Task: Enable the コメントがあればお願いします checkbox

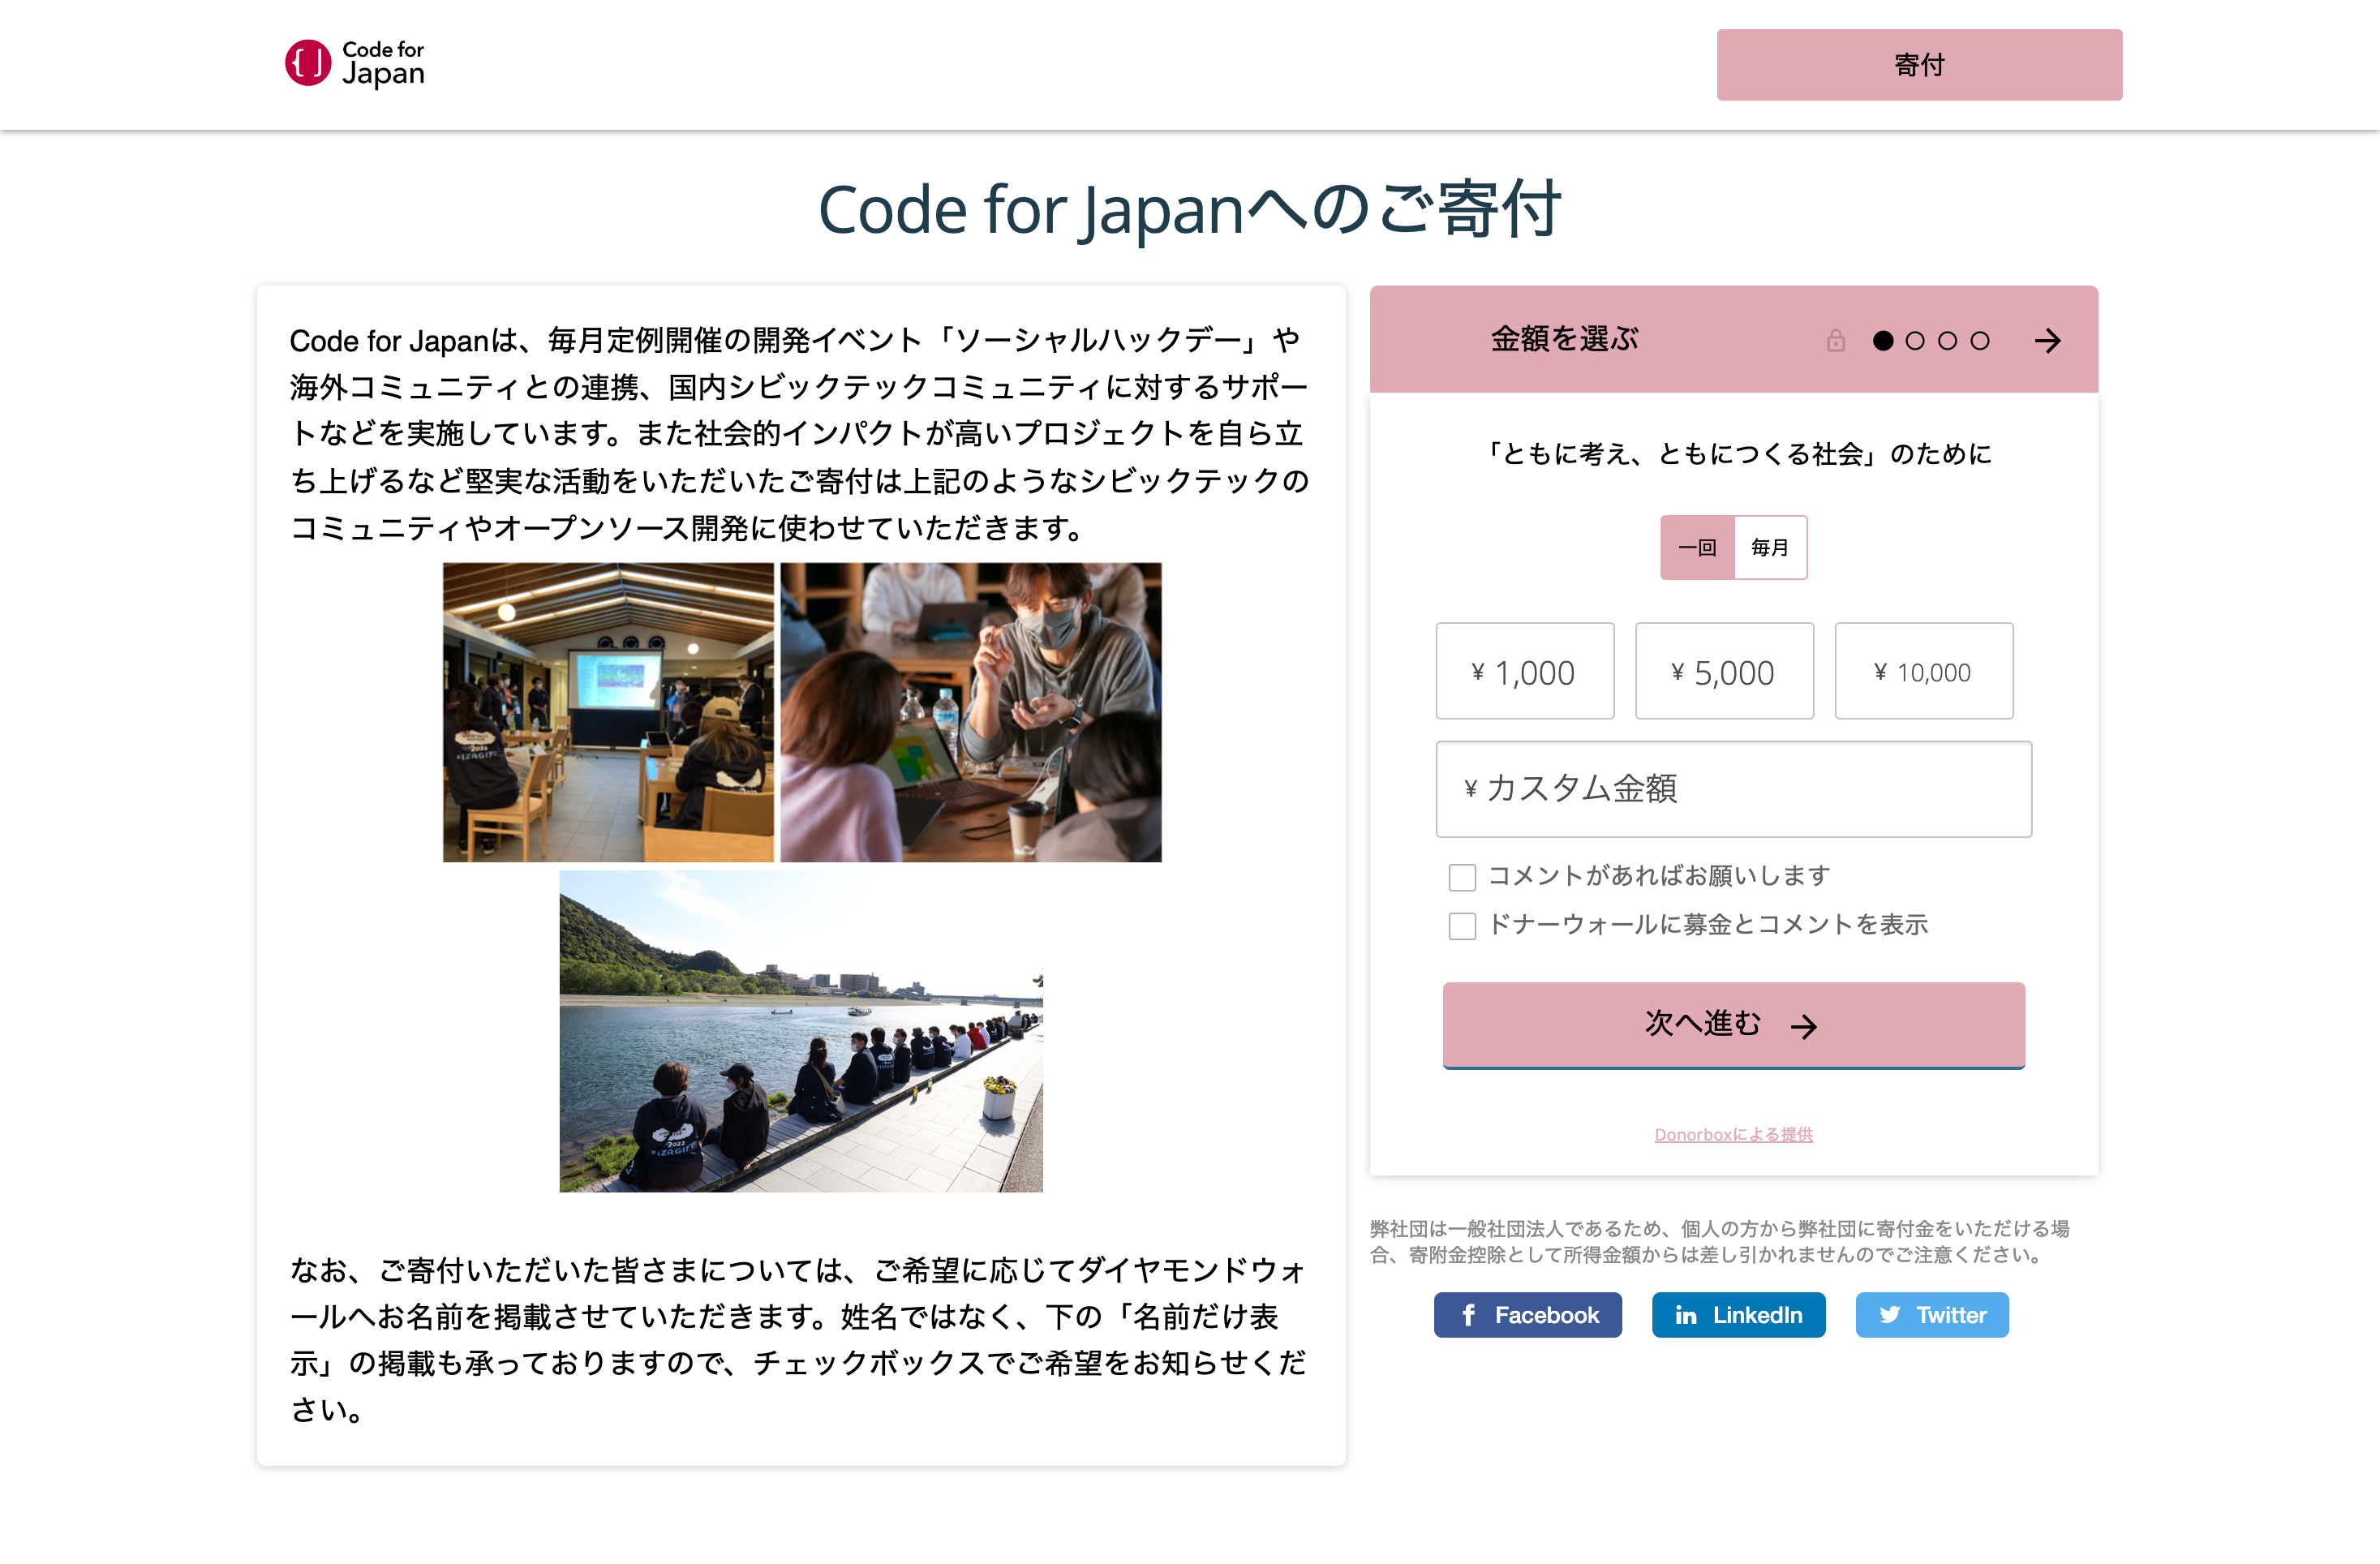Action: click(1462, 878)
